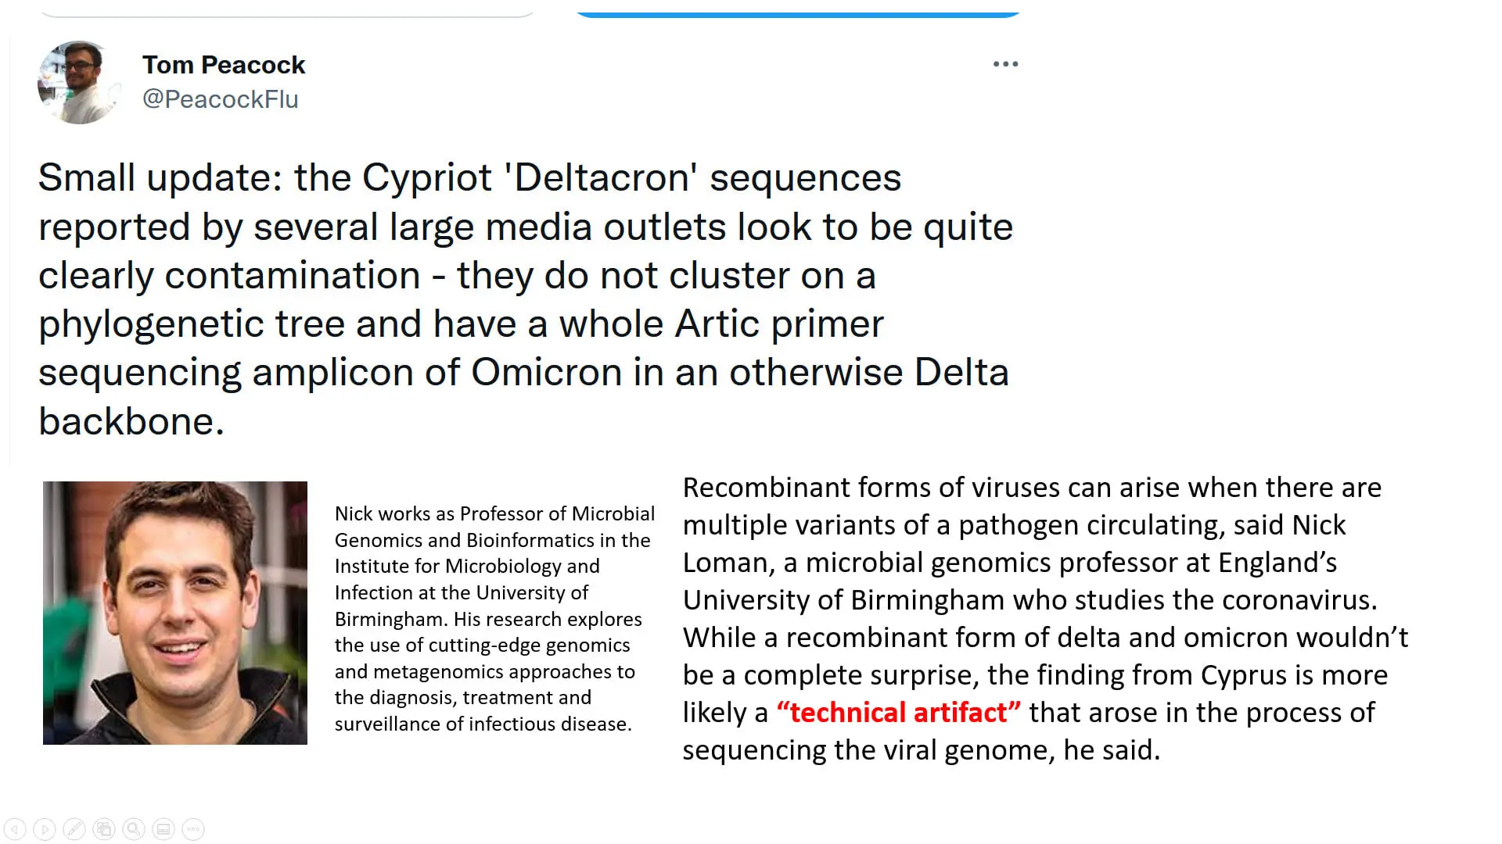Image resolution: width=1502 pixels, height=844 pixels.
Task: Click 'Small update:' at the tweet's start
Action: (160, 177)
